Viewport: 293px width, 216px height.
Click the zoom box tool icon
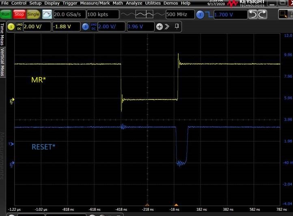(x=283, y=14)
